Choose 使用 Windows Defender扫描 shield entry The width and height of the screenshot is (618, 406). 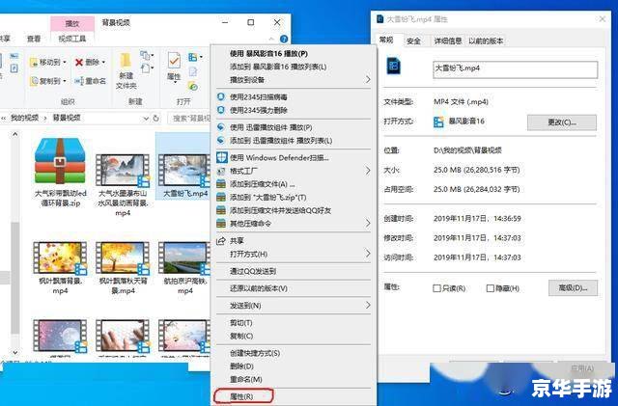[x=279, y=157]
